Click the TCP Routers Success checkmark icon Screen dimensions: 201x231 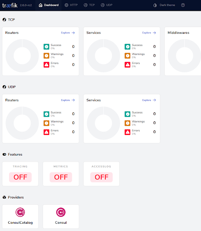[x=47, y=46]
